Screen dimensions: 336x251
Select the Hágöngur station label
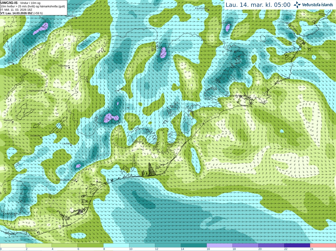tap(63, 66)
